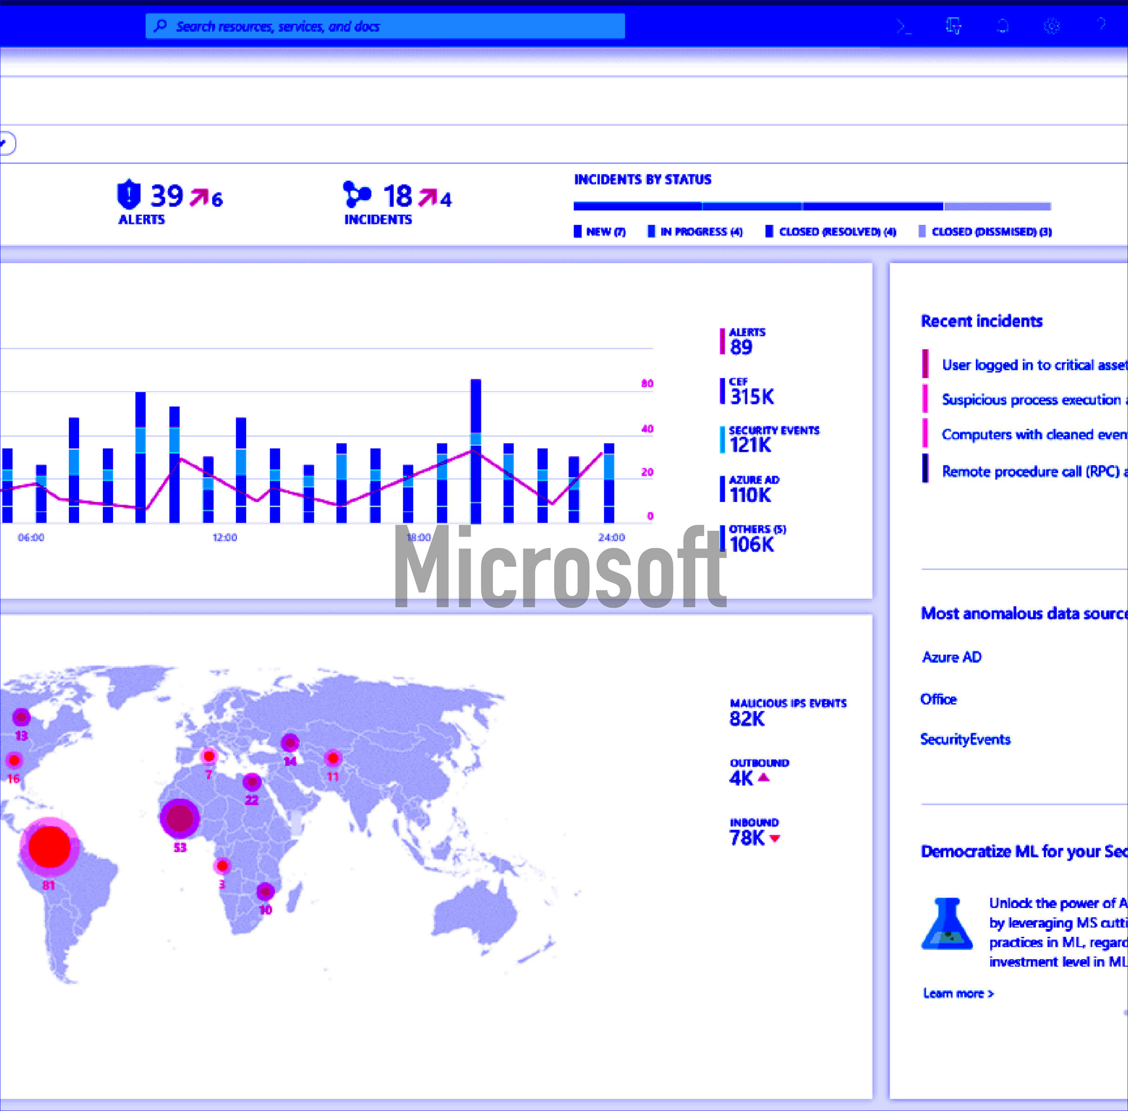
Task: Click the INCIDENTS BY STATUS heading
Action: click(x=643, y=180)
